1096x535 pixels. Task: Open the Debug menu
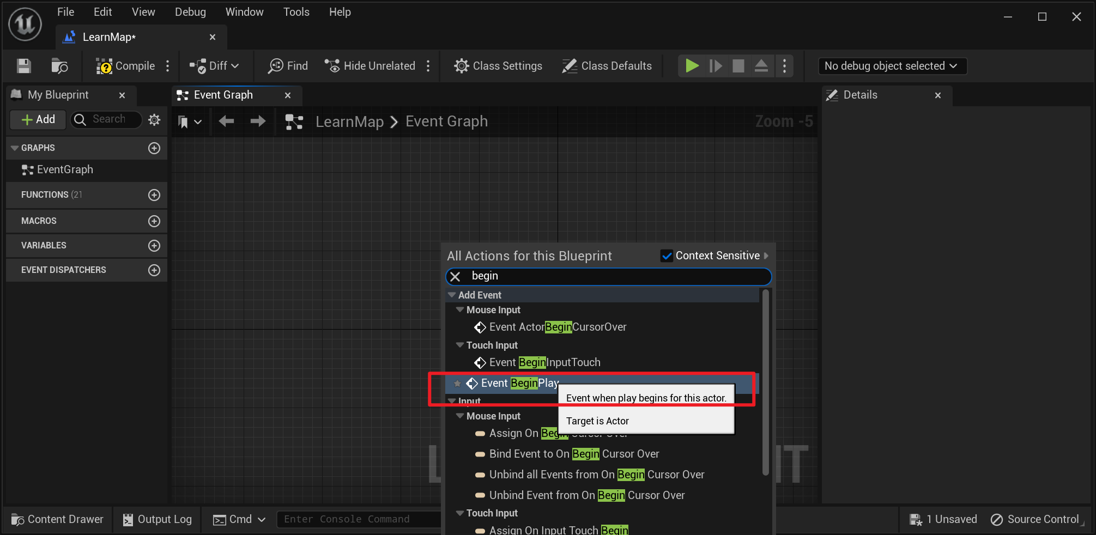tap(190, 12)
